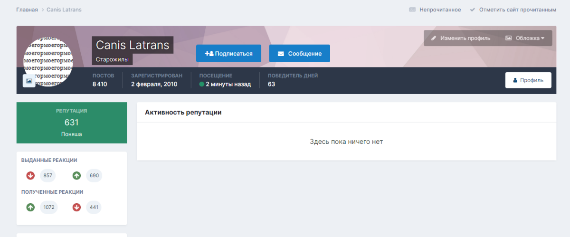Click the green Репутация 631 block
The width and height of the screenshot is (570, 237).
click(71, 123)
